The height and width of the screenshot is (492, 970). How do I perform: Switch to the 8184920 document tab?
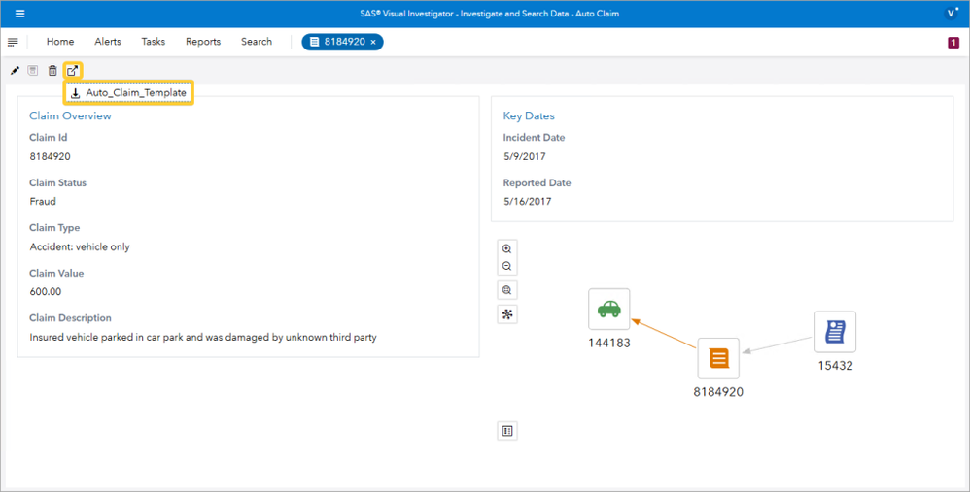point(343,42)
